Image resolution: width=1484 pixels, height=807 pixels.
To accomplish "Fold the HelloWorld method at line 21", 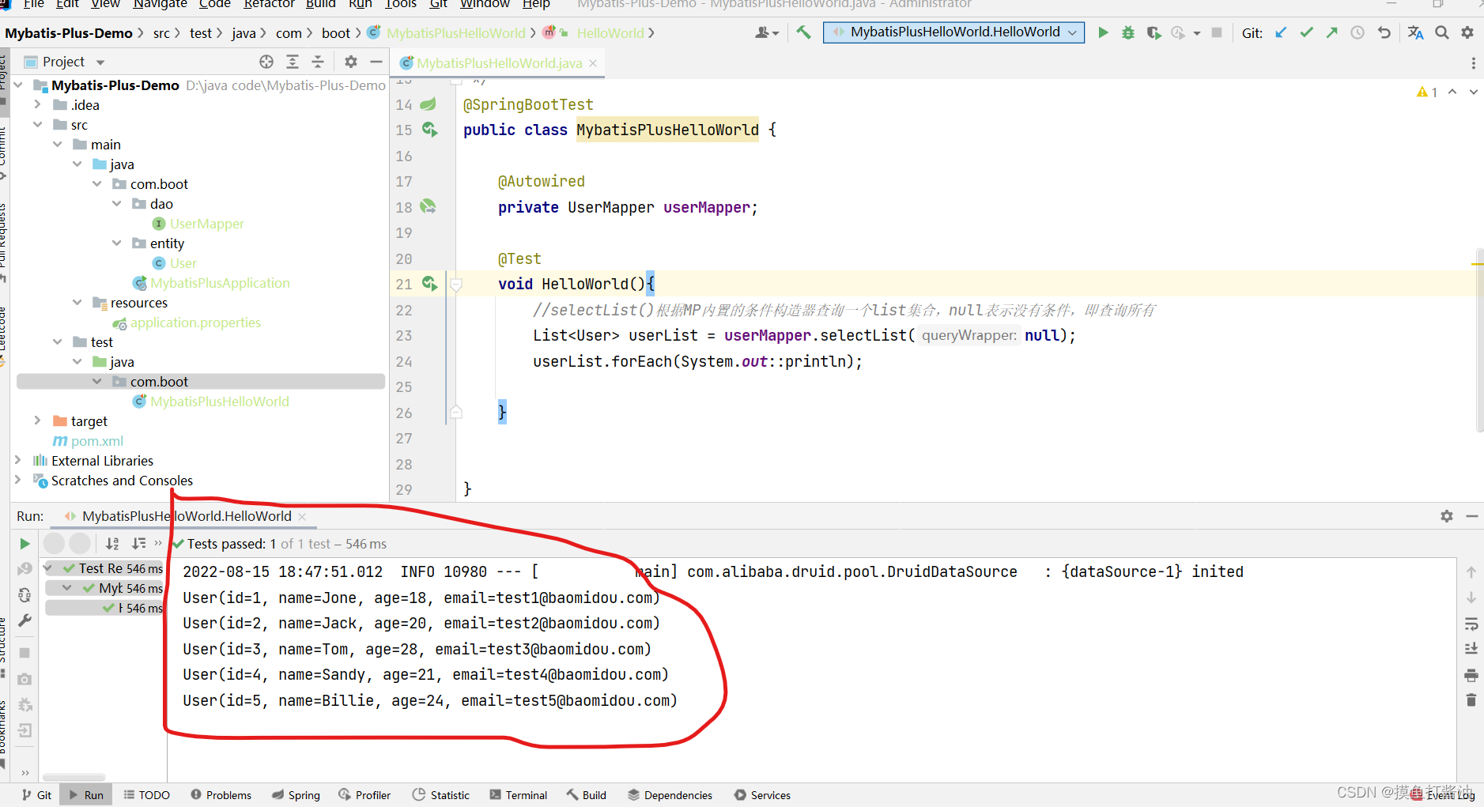I will tap(456, 284).
